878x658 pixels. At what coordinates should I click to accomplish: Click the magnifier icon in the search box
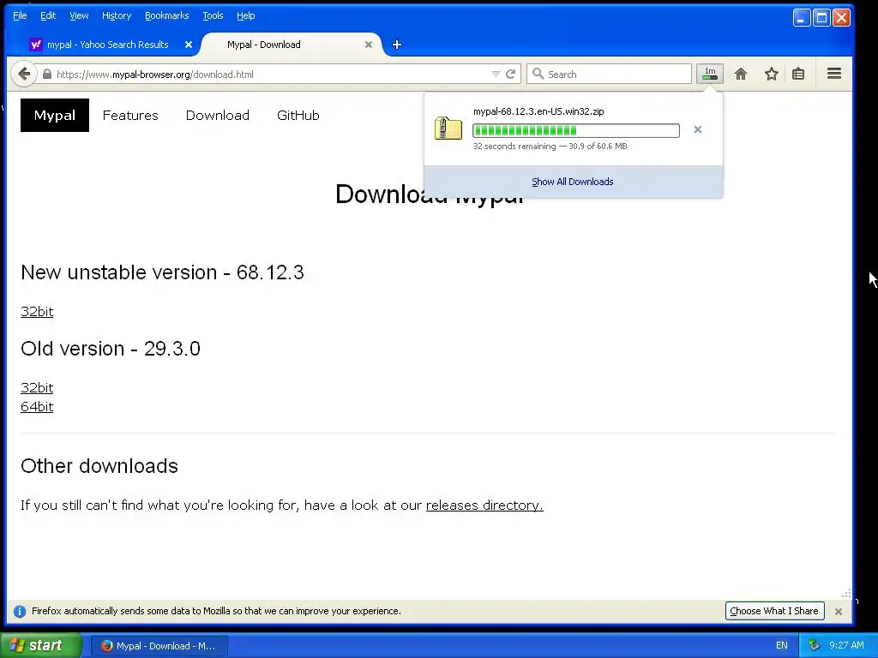[x=538, y=74]
